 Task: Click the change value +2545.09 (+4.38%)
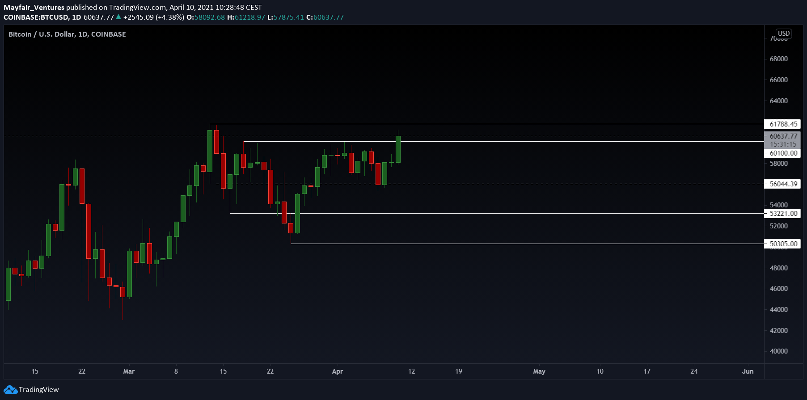(x=154, y=17)
